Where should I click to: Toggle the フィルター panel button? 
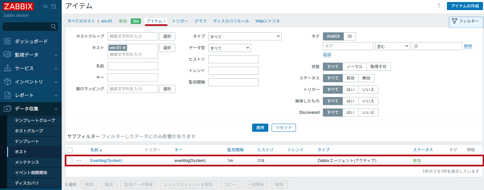click(466, 21)
